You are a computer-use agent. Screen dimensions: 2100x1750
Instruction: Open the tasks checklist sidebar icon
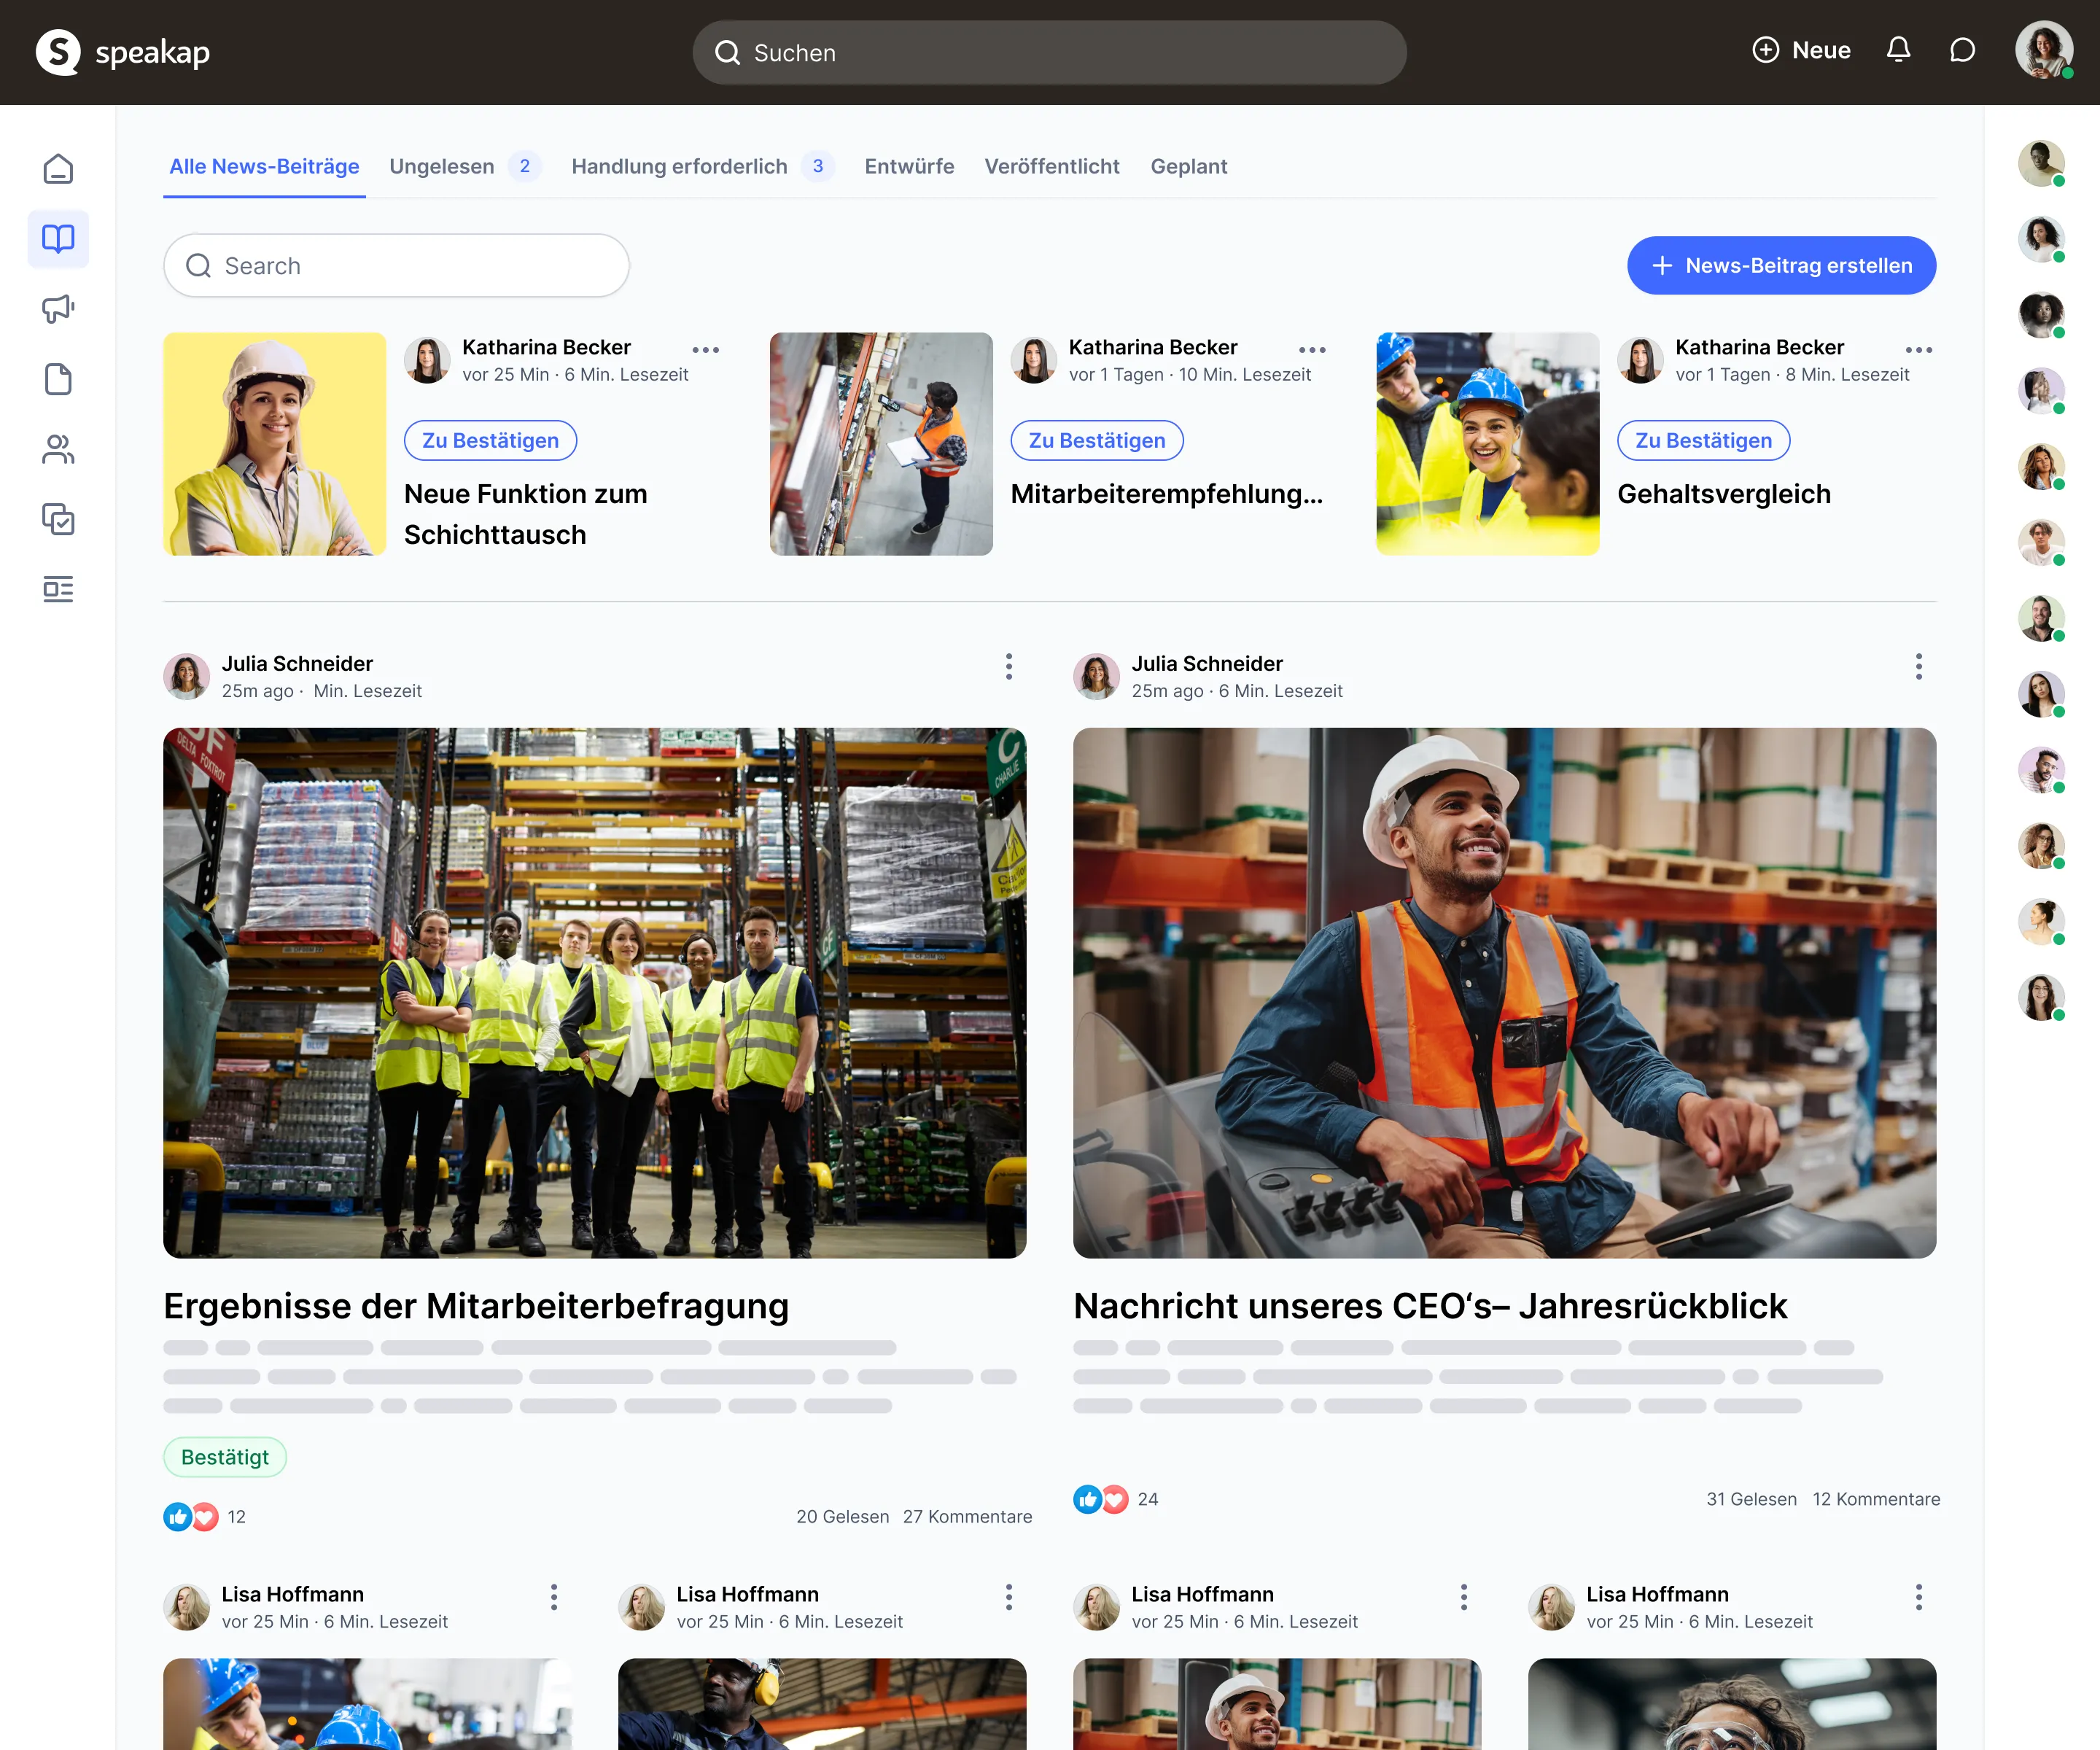[58, 519]
